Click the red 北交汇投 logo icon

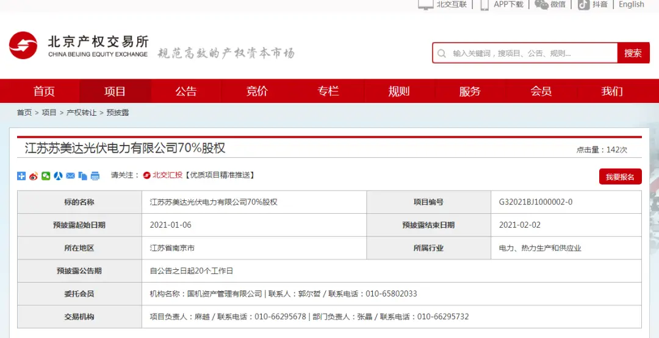146,175
